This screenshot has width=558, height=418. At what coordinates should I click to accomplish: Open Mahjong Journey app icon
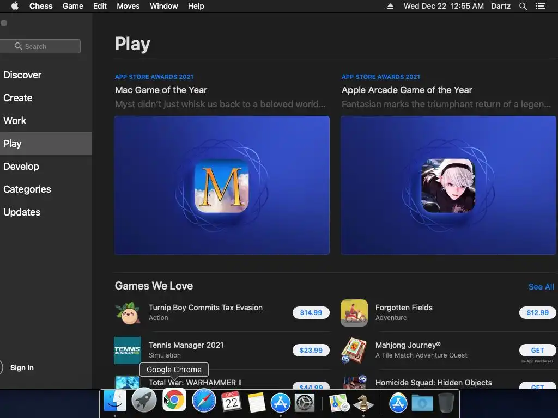pyautogui.click(x=354, y=351)
